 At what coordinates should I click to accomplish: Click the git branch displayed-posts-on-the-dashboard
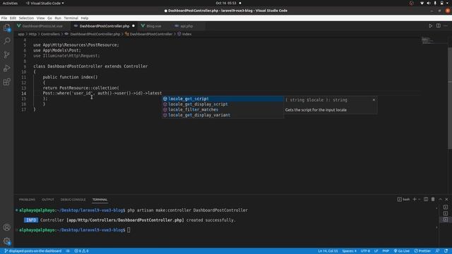click(x=33, y=251)
